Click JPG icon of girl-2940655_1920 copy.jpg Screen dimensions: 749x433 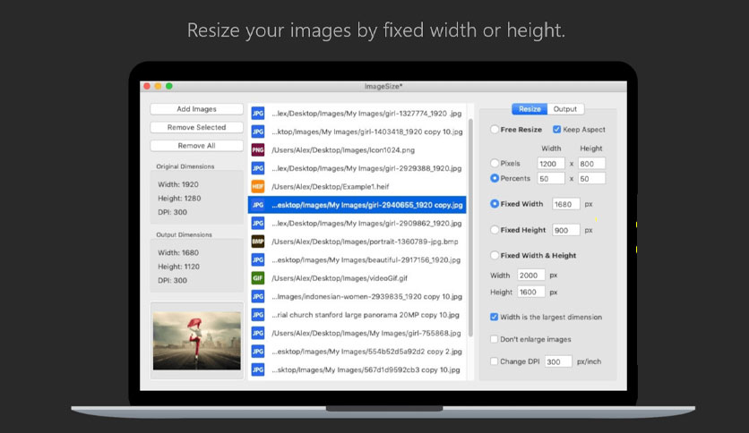[x=258, y=205]
